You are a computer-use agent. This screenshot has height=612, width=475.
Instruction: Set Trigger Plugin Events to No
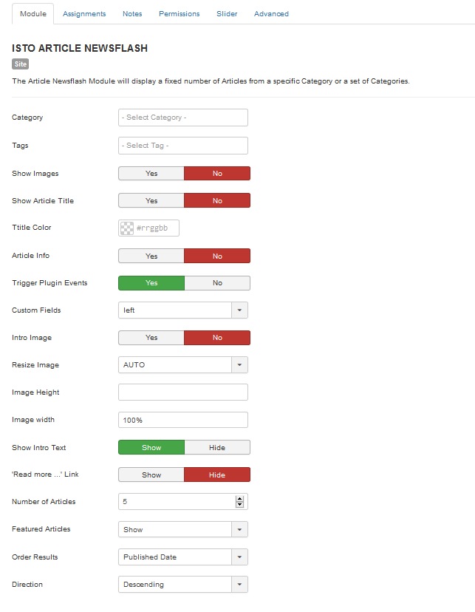pos(217,283)
